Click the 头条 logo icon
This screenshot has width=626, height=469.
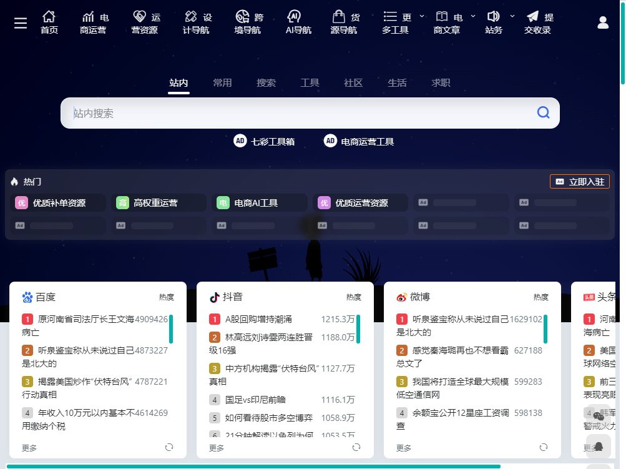tap(589, 297)
